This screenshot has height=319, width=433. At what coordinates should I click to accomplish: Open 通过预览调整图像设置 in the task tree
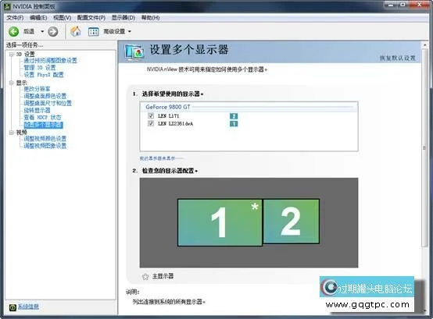[50, 61]
